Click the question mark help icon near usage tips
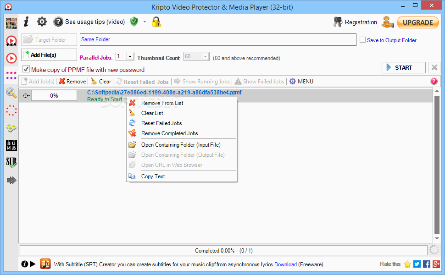Screen dimensions: 445x275 click(58, 22)
